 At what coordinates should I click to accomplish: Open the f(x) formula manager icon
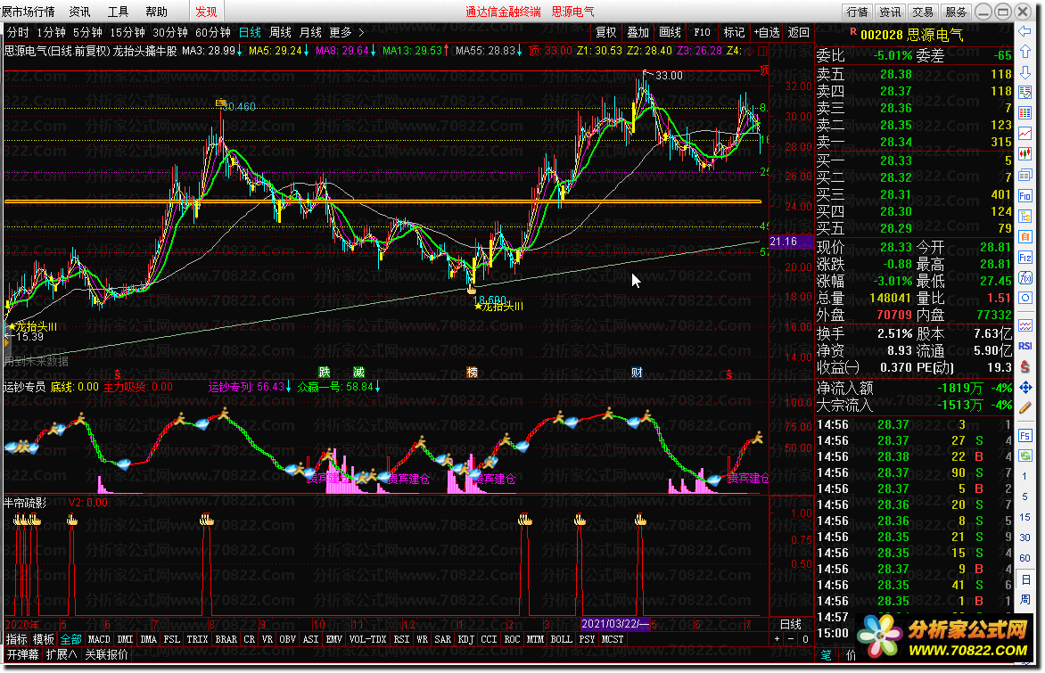pos(1025,278)
